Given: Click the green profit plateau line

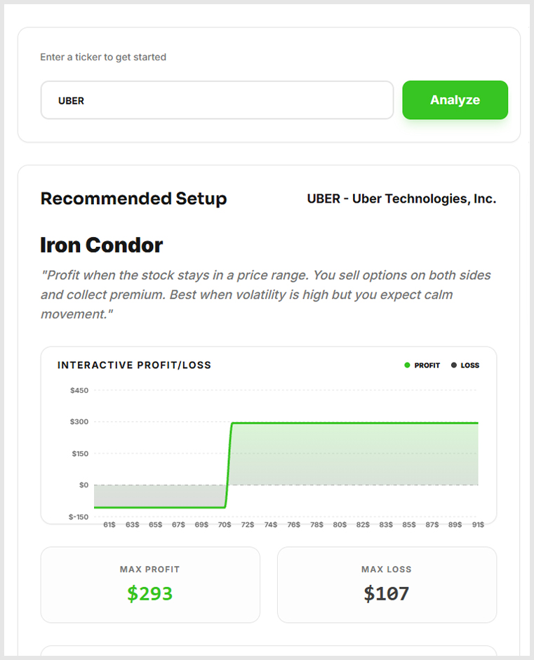Looking at the screenshot, I should [351, 423].
